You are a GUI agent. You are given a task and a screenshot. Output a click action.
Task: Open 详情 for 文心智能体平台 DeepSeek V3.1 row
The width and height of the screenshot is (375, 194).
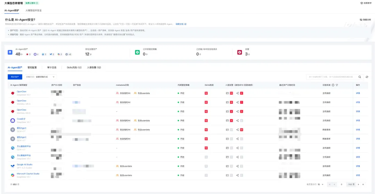pos(358,157)
